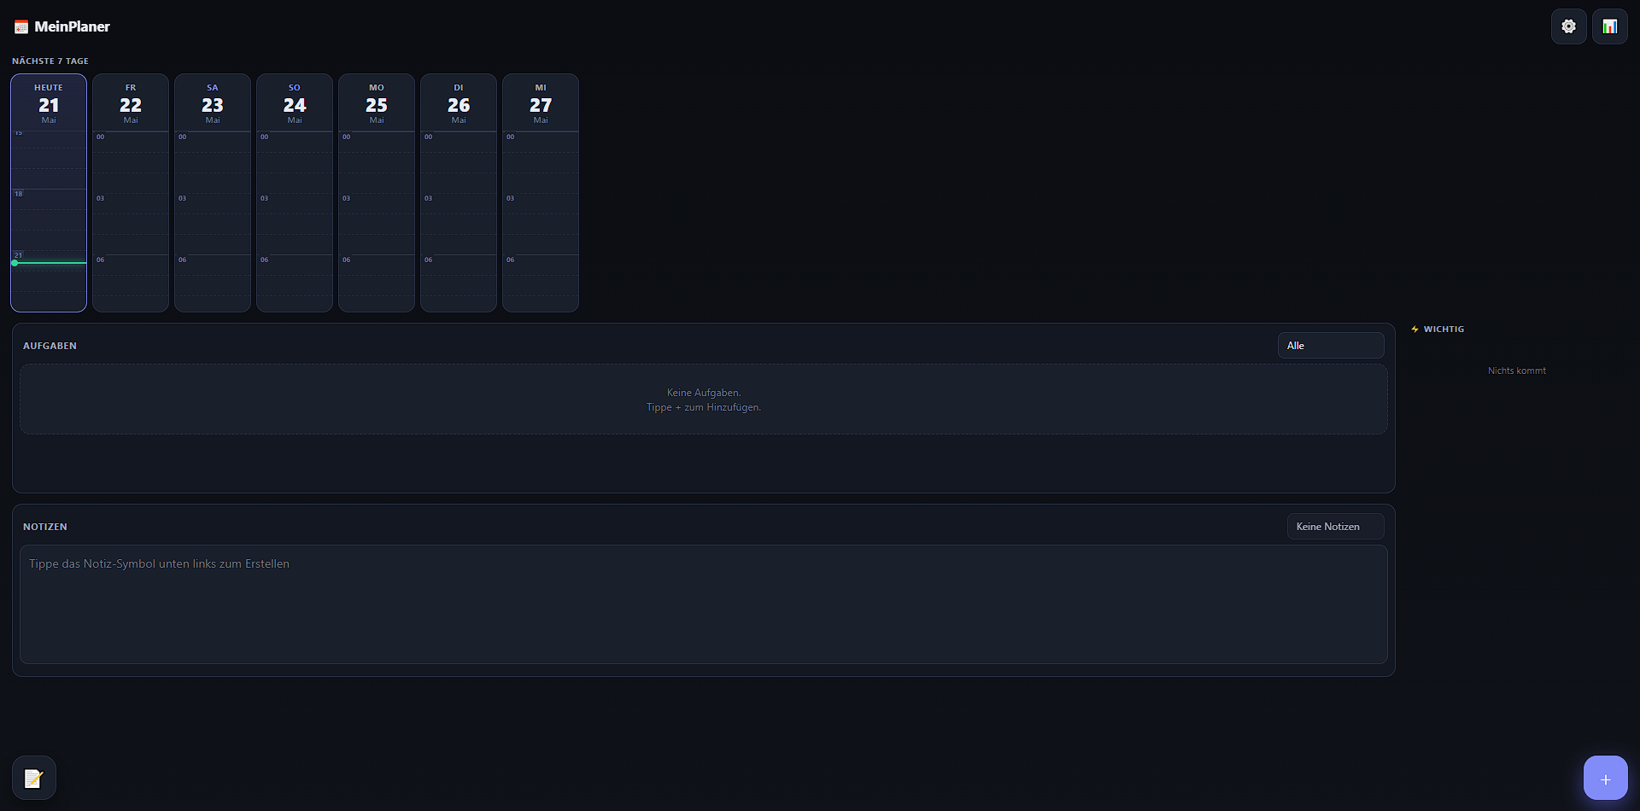
Task: Click the green current-time marker line
Action: [49, 263]
